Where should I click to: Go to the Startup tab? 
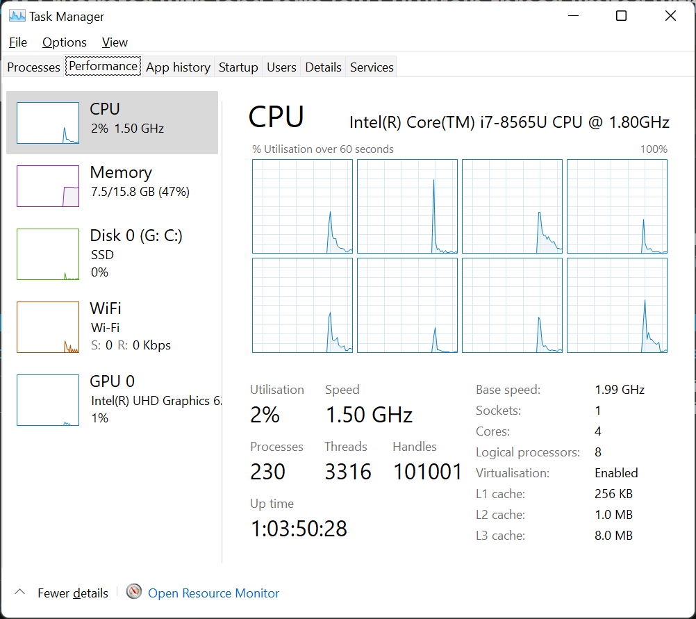tap(238, 67)
